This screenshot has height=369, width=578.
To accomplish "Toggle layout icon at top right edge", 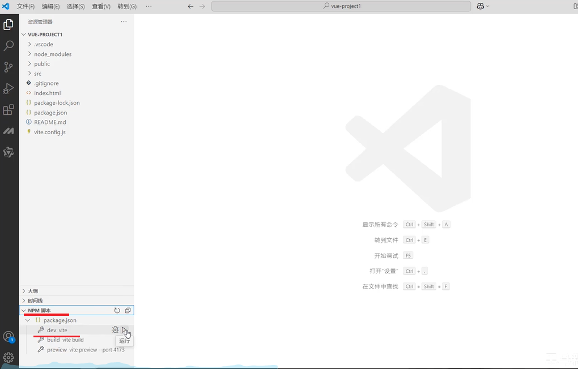I will 575,6.
